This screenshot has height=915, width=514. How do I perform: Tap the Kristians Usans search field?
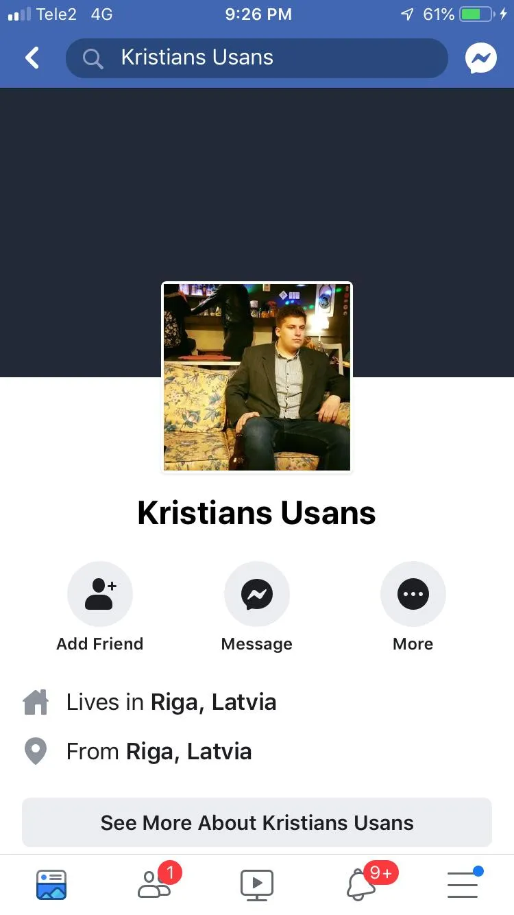257,58
